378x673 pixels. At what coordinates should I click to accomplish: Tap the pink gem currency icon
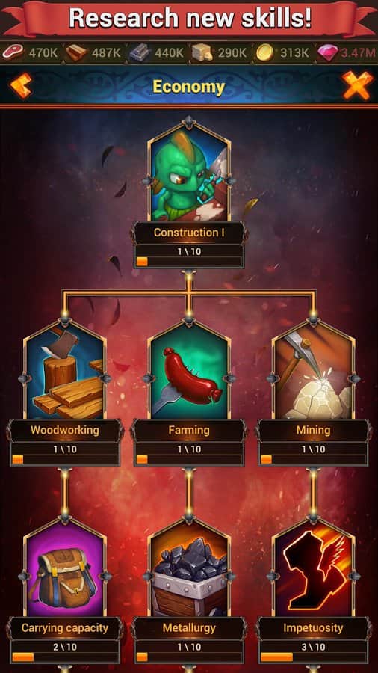coord(328,53)
